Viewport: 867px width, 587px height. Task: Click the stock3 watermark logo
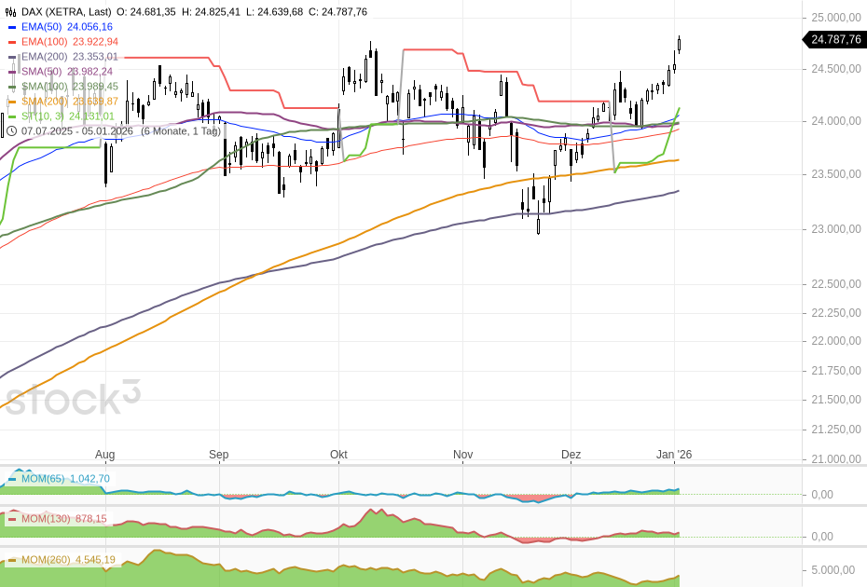[73, 399]
